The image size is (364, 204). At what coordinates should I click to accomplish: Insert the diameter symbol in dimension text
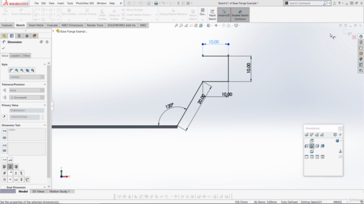pyautogui.click(x=5, y=173)
